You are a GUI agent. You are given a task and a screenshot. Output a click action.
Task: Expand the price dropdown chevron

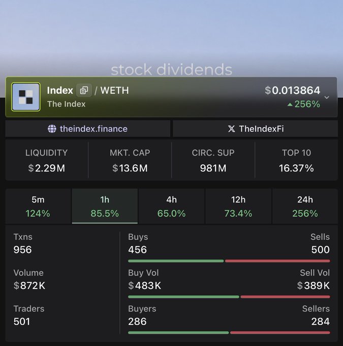(x=327, y=97)
